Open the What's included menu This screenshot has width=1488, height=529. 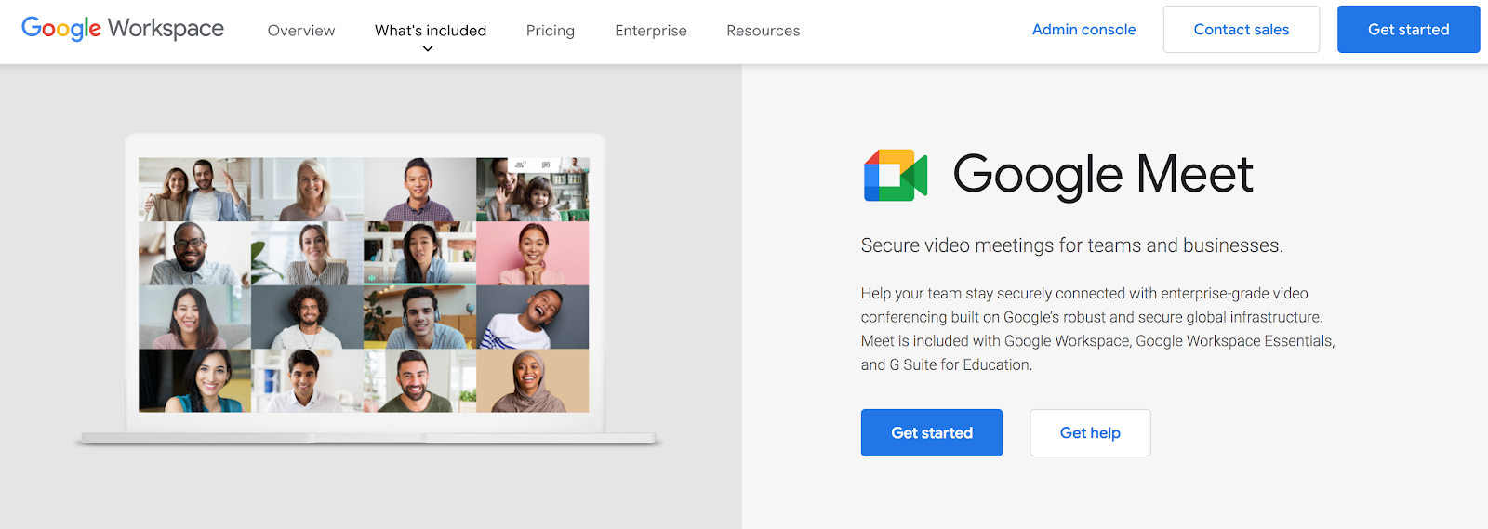click(x=431, y=31)
